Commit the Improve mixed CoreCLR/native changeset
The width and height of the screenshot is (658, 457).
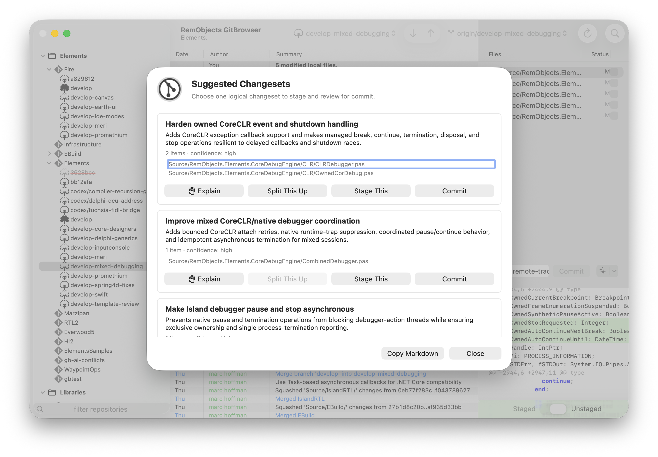tap(454, 279)
